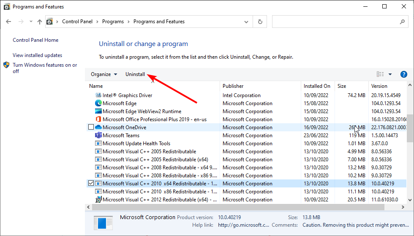Image resolution: width=414 pixels, height=236 pixels.
Task: Click the Microsoft Teams icon
Action: coord(98,136)
